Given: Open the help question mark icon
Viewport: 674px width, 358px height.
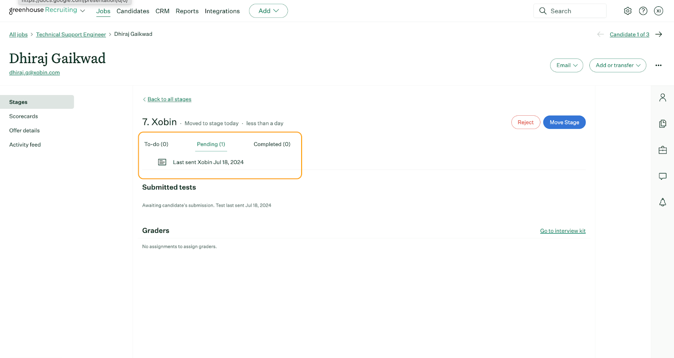Looking at the screenshot, I should point(643,11).
